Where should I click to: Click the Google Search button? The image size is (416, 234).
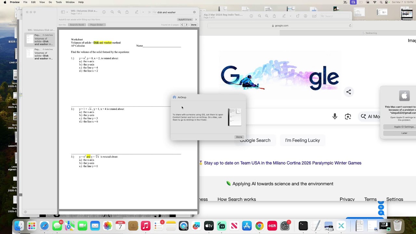(255, 140)
